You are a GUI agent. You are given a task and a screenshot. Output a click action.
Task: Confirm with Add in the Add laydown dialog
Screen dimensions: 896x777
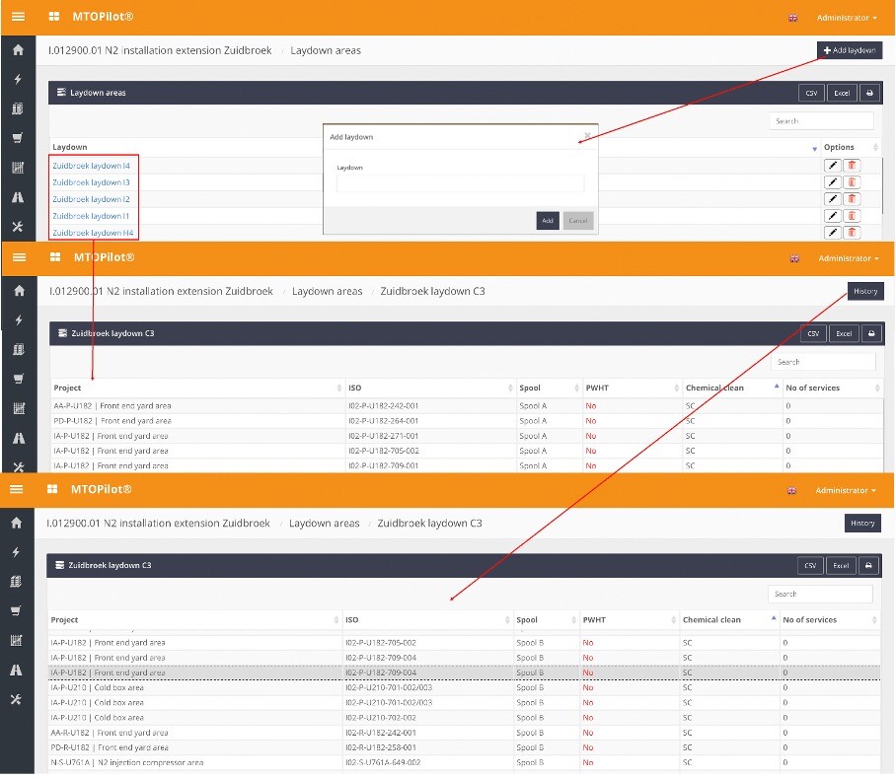point(547,221)
